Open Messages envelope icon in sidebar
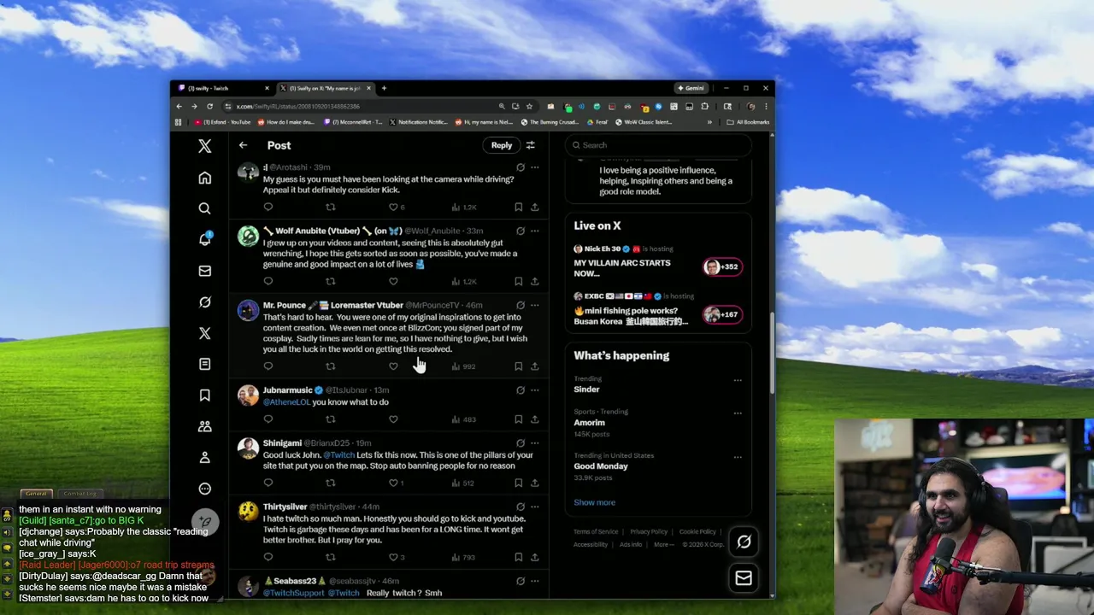This screenshot has height=615, width=1094. (204, 271)
